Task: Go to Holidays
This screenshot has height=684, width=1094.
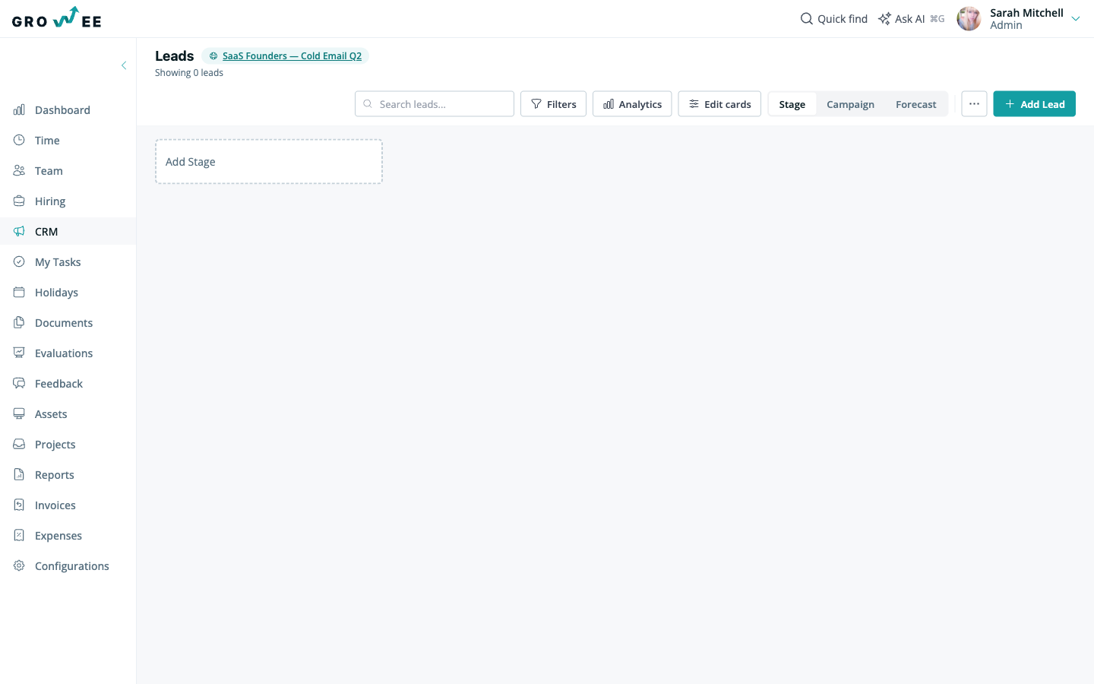Action: [68, 293]
